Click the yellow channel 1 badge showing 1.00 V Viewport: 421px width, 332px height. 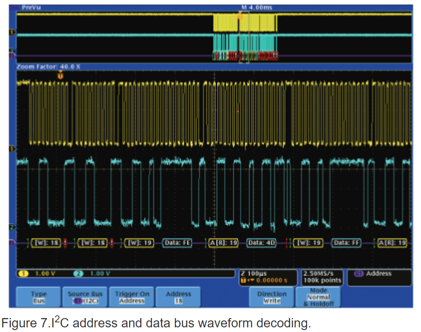(x=37, y=274)
